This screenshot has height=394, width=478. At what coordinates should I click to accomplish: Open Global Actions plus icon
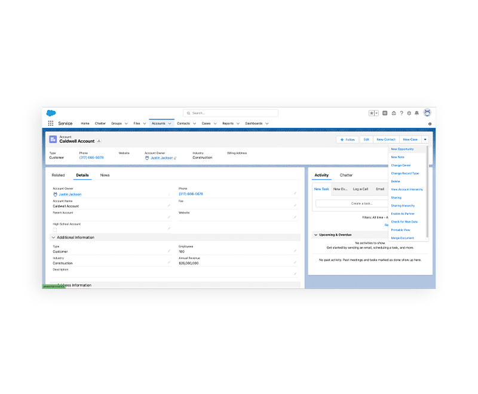pos(385,113)
